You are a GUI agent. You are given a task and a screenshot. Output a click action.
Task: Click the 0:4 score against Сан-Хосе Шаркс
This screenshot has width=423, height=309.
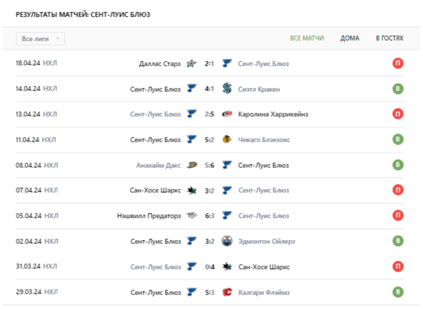[x=209, y=267]
